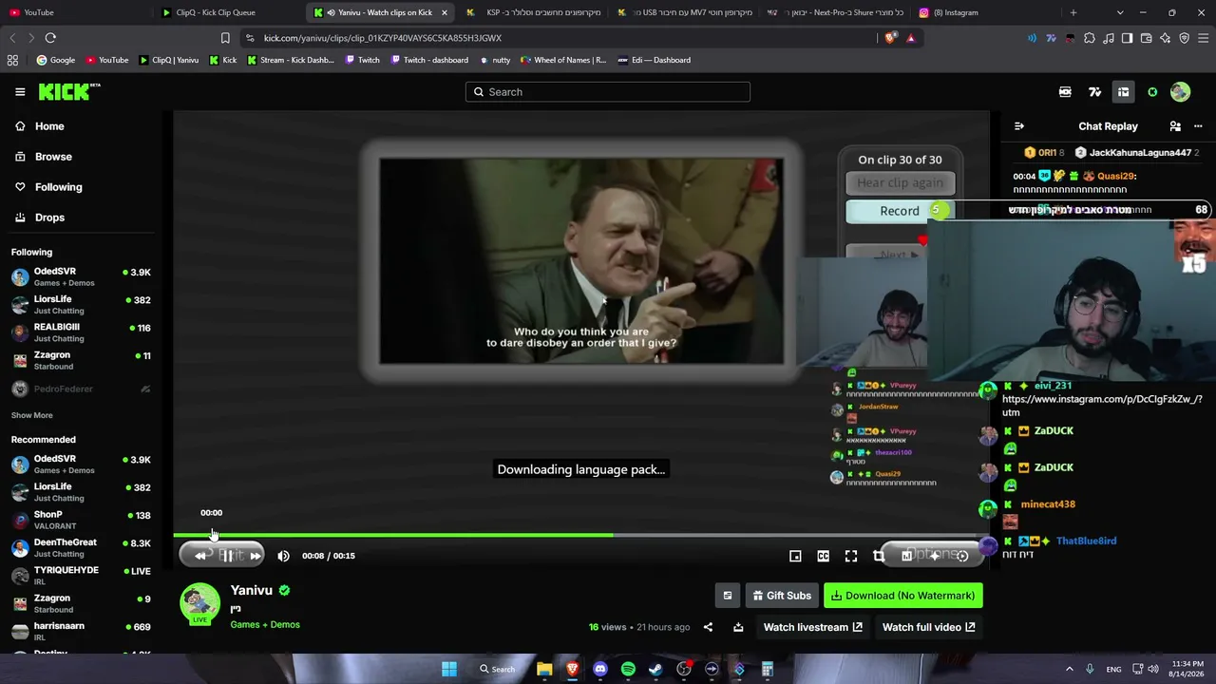1216x684 pixels.
Task: Skip forward with the fast-forward button
Action: 255,556
